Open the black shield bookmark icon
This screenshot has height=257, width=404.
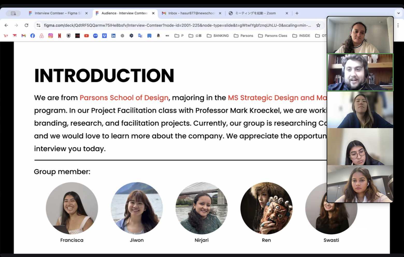[68, 36]
